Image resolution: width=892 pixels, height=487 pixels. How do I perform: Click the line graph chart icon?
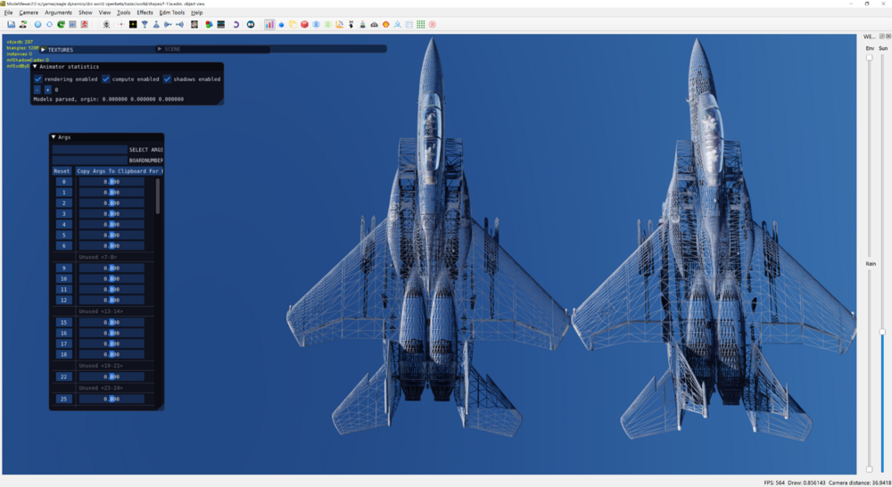click(339, 24)
